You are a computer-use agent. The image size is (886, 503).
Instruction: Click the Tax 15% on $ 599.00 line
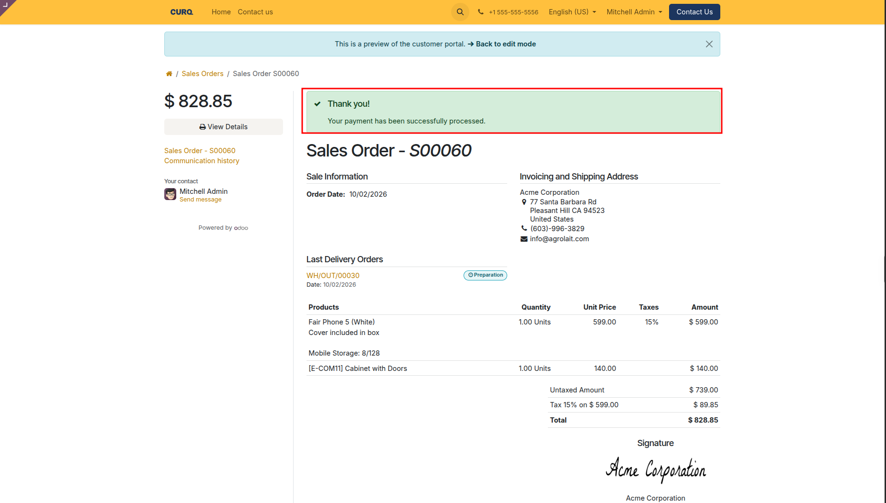[634, 405]
